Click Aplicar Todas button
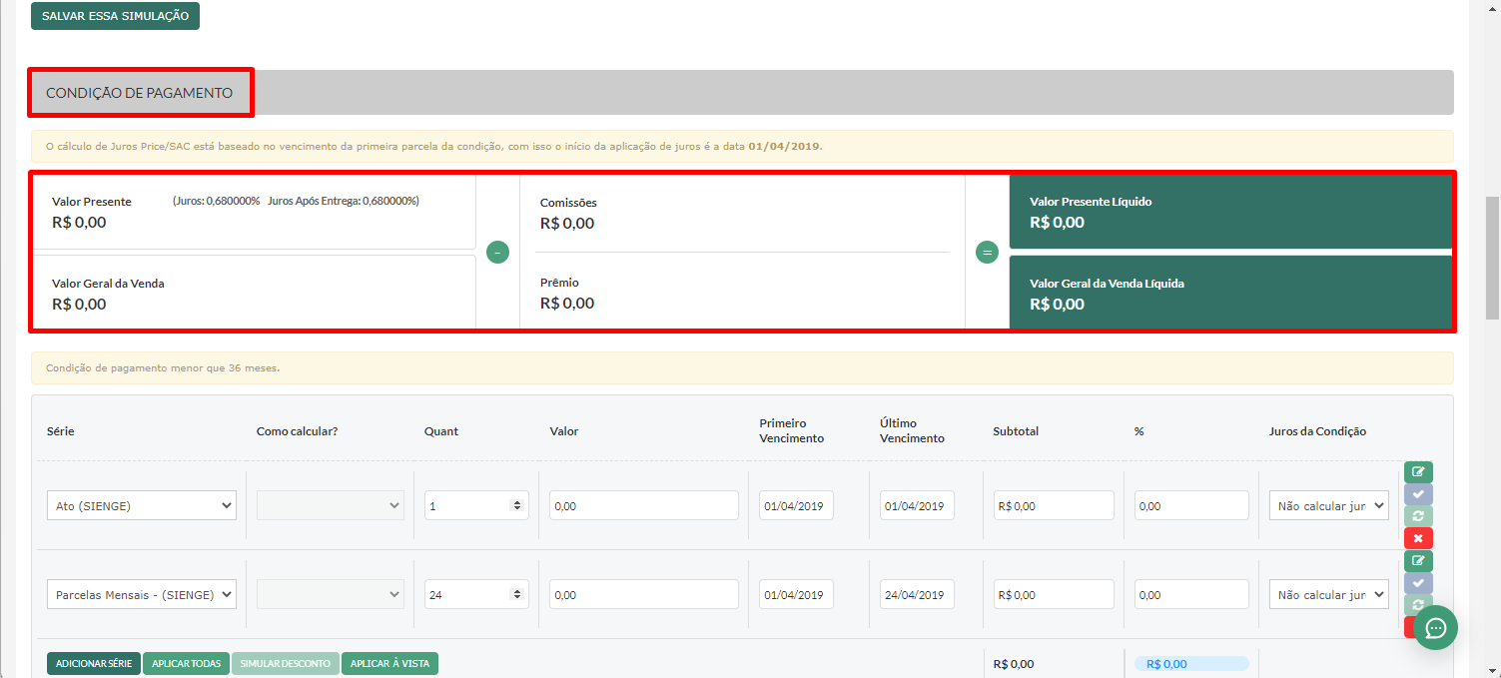This screenshot has height=678, width=1501. 187,664
